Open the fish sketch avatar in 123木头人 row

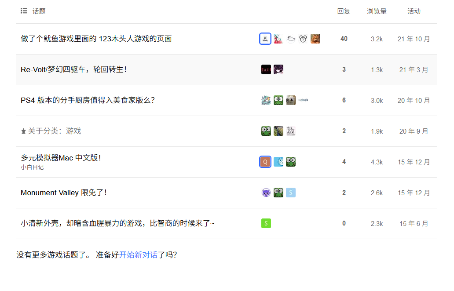(x=291, y=39)
